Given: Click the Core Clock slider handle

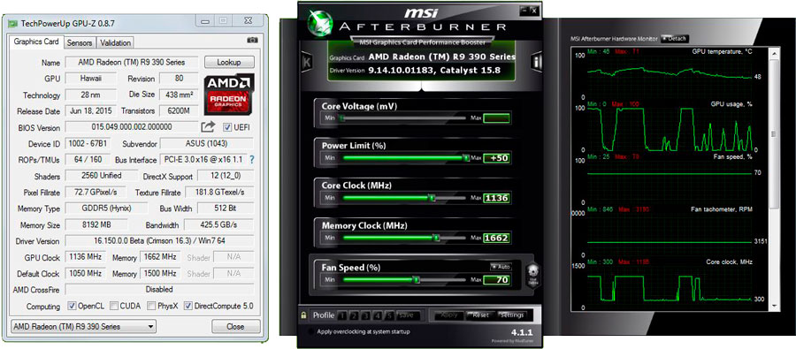Looking at the screenshot, I should click(x=432, y=198).
